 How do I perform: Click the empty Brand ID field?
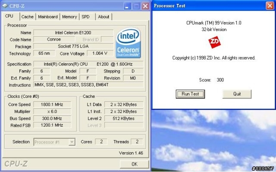(x=107, y=39)
